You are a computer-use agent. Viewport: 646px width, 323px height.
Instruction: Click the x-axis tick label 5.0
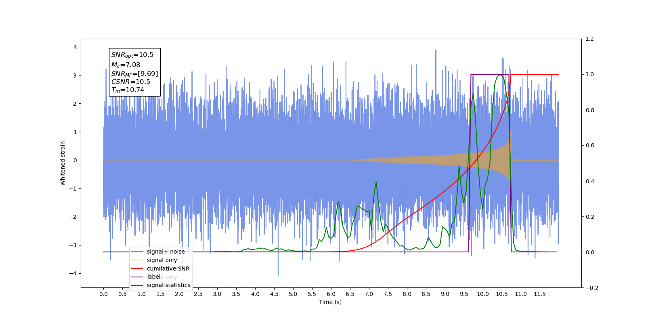pyautogui.click(x=293, y=294)
